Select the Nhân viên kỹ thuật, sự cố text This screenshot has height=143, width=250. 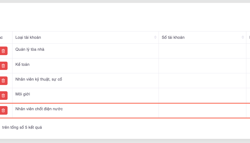(x=39, y=79)
